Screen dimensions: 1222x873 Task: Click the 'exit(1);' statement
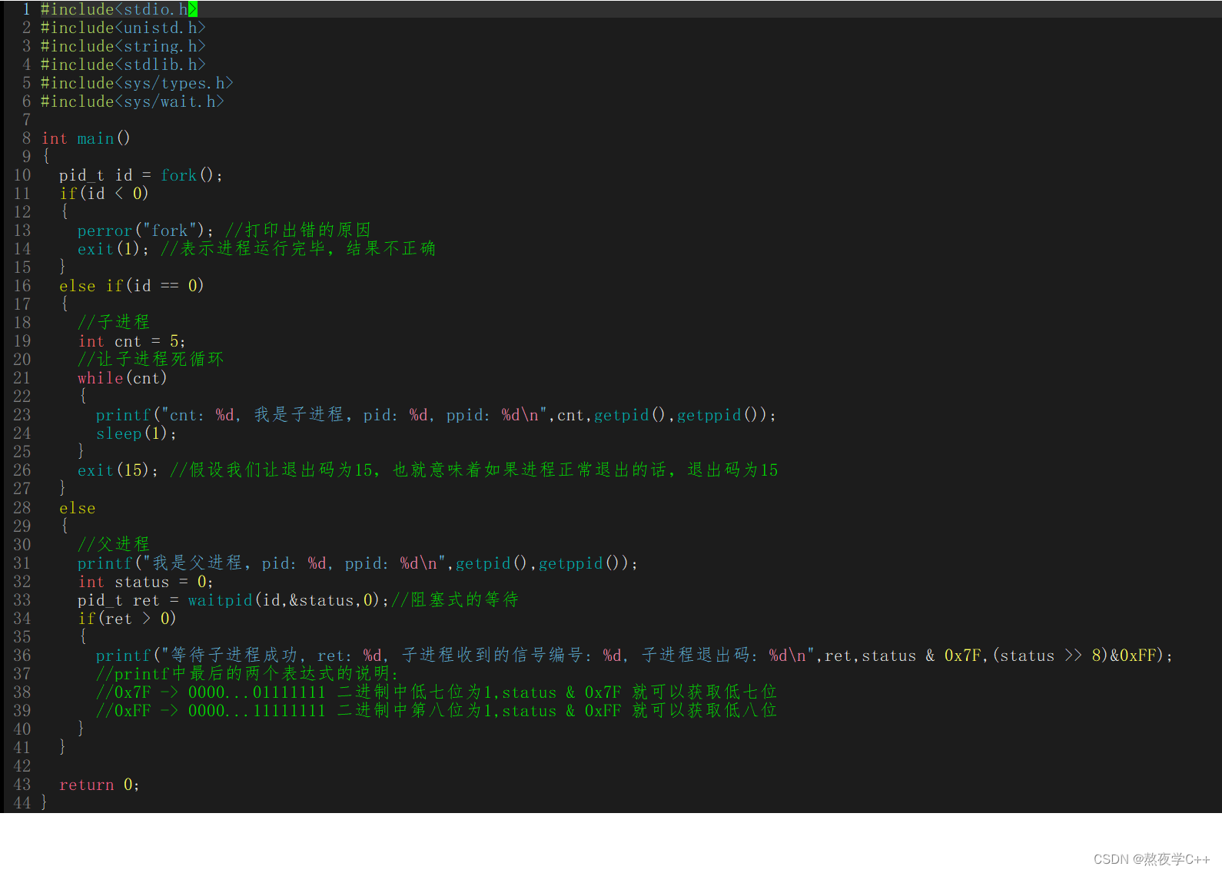[x=113, y=249]
